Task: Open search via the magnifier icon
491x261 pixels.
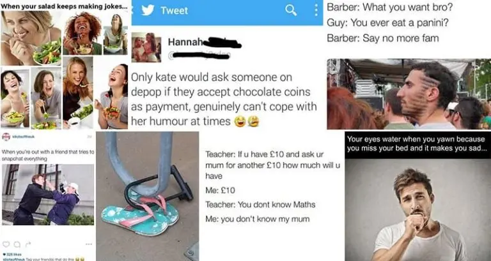Action: (x=291, y=10)
